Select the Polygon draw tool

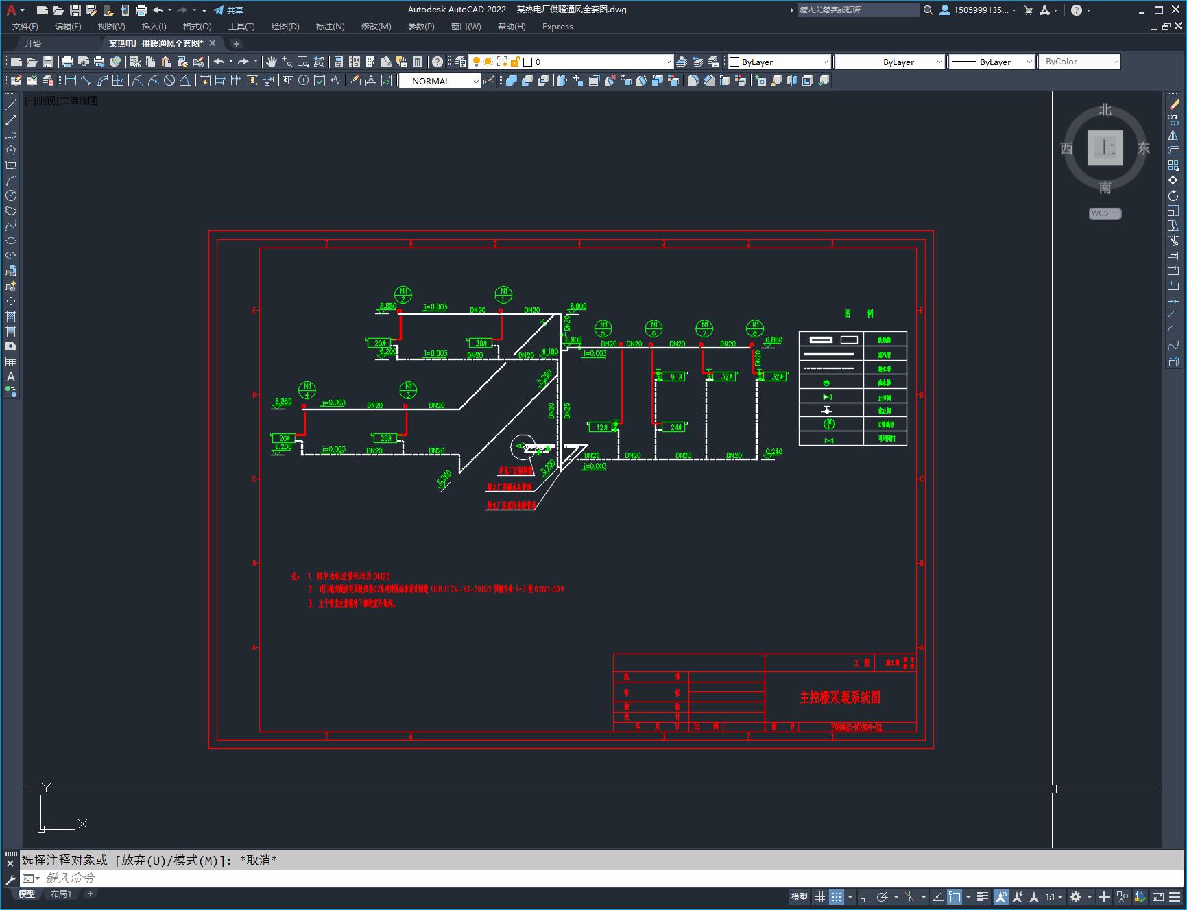tap(11, 150)
